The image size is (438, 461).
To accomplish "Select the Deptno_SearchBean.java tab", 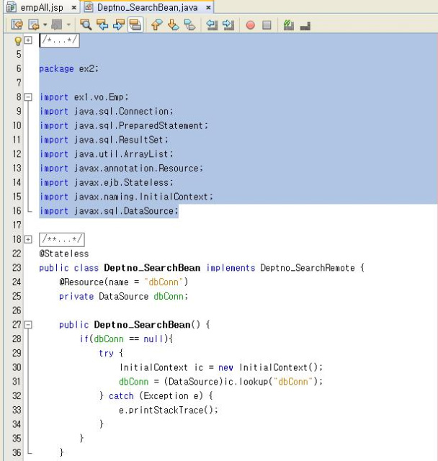I will point(147,7).
